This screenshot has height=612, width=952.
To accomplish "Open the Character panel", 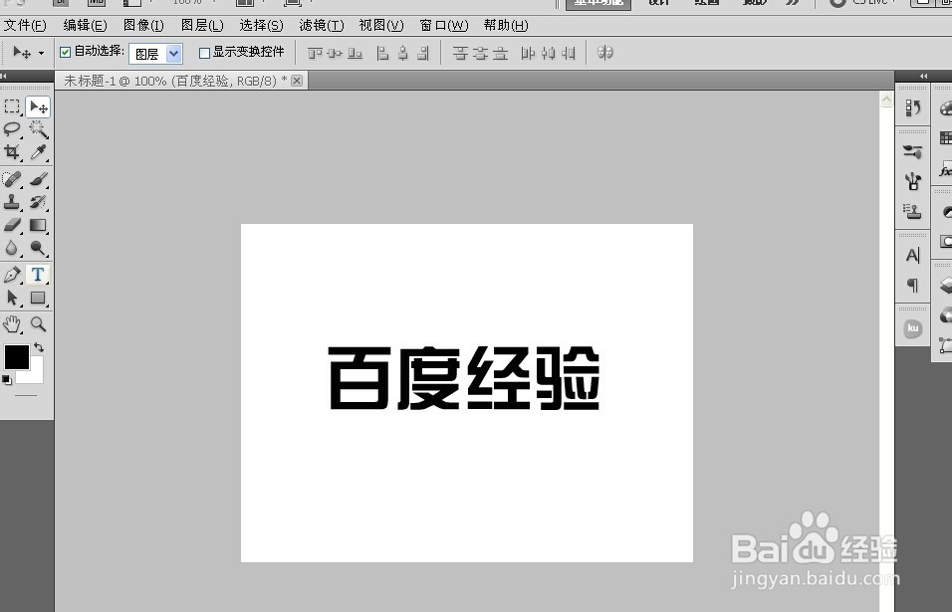I will tap(912, 255).
